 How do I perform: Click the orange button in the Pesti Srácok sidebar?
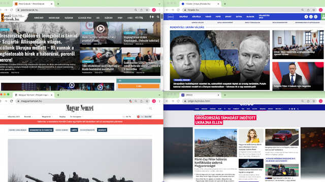(x=139, y=86)
